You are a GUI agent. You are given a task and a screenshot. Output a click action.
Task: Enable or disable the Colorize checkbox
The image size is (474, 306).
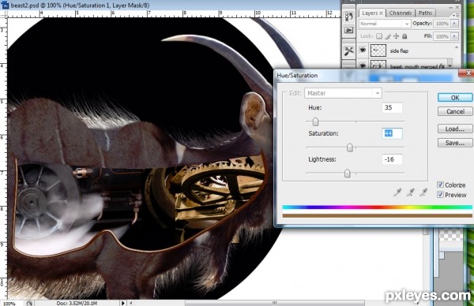[440, 185]
